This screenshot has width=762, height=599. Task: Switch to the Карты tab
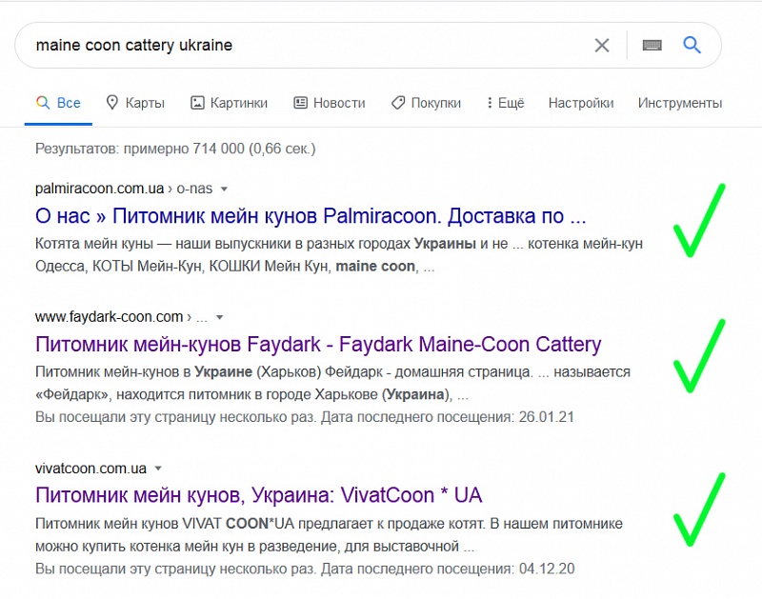tap(135, 103)
